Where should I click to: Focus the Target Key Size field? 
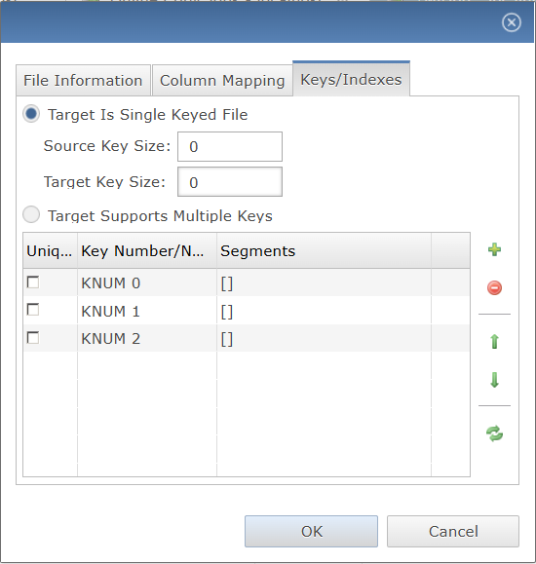[x=230, y=181]
